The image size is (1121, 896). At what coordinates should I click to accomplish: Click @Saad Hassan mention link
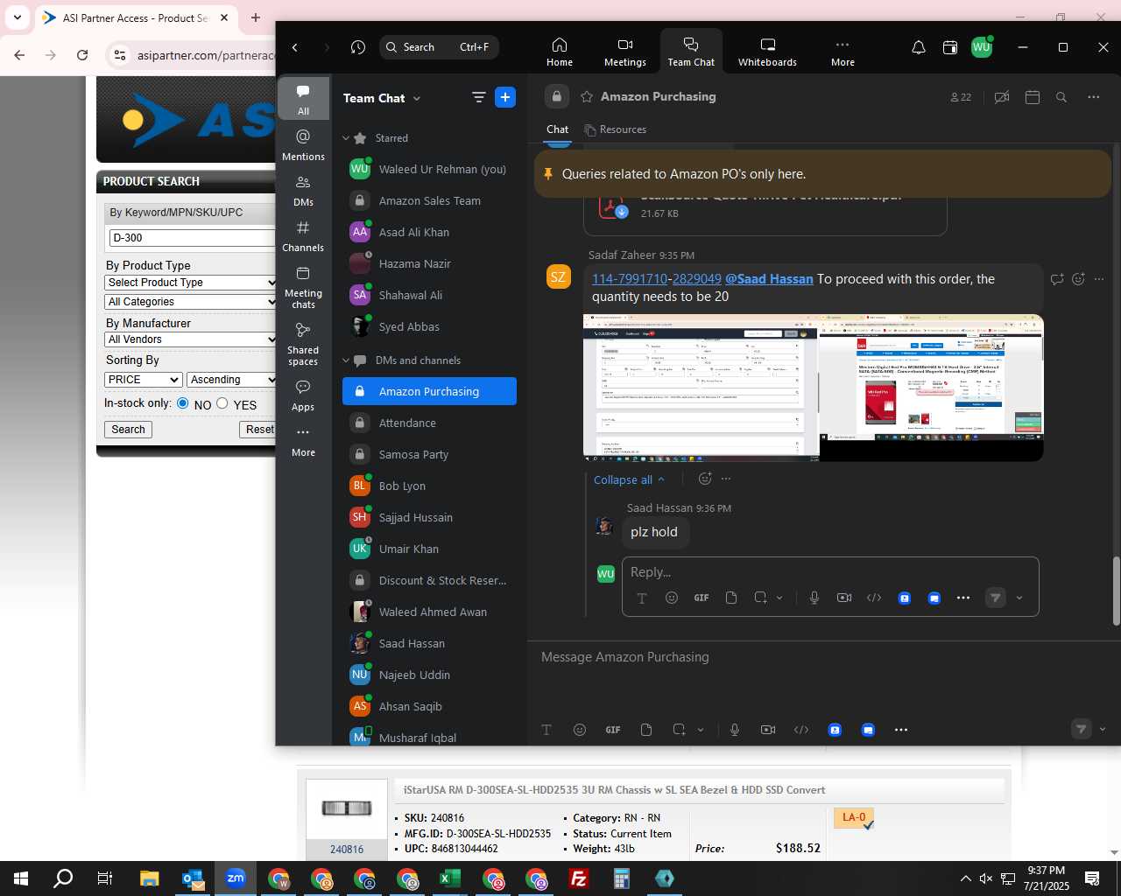click(769, 279)
